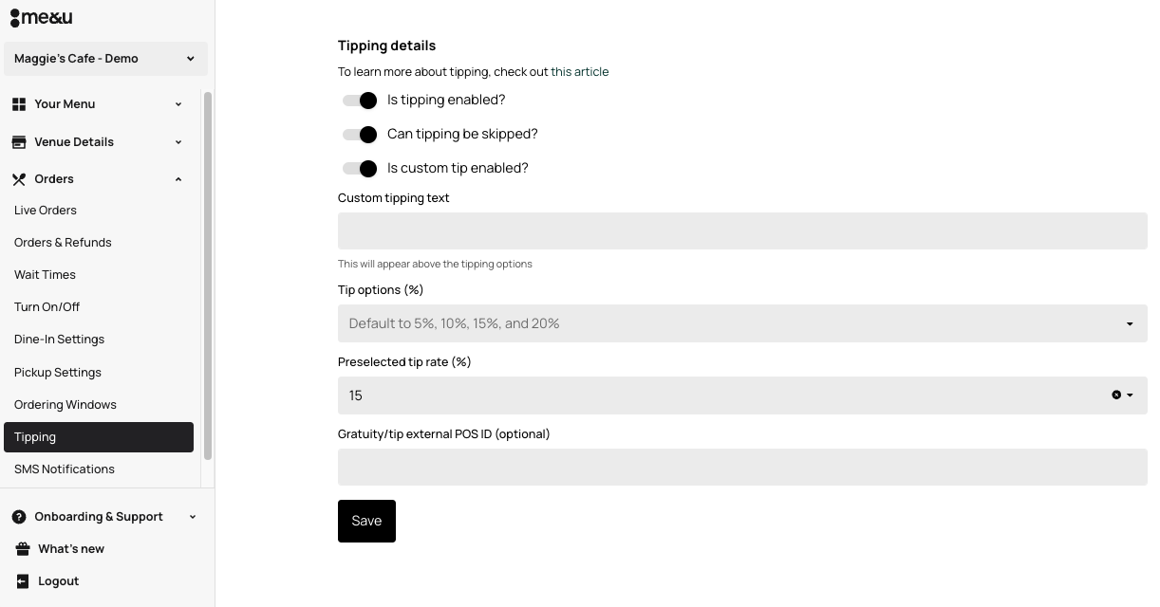Disable the 'Can tipping be skipped?' switch
The width and height of the screenshot is (1160, 607).
(x=361, y=135)
